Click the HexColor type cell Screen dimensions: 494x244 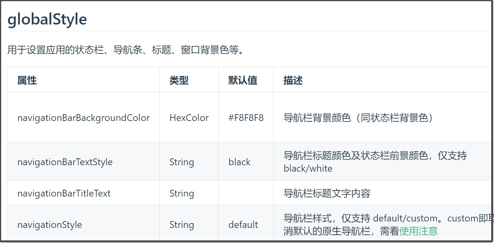click(189, 118)
